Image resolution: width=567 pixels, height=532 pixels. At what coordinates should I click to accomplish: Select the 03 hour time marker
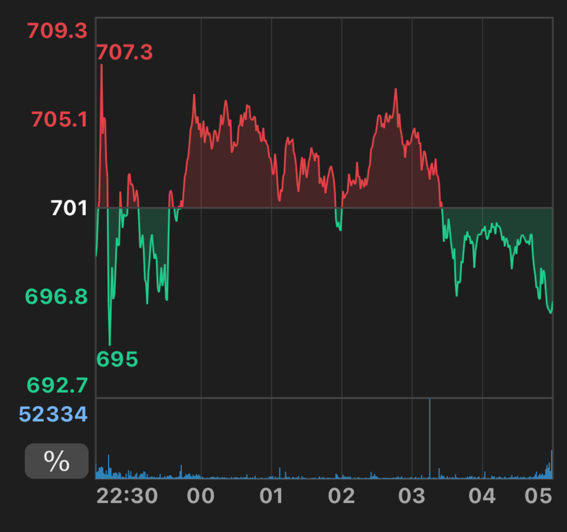412,496
